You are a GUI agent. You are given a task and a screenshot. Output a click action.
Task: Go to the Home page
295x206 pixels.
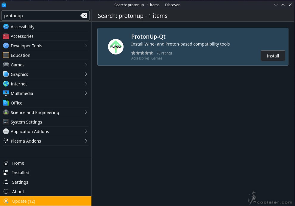(x=46, y=163)
